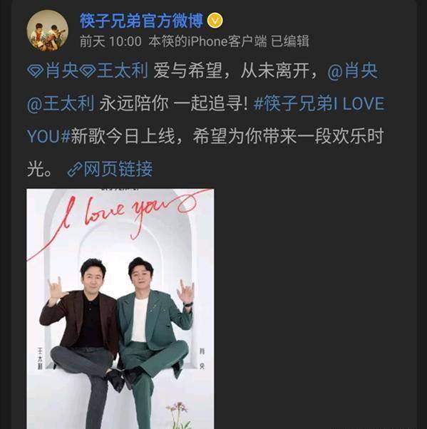Open the @肖央 mention
The image size is (427, 429).
pos(353,71)
